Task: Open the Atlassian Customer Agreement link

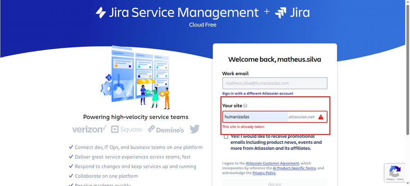Action: coord(278,163)
